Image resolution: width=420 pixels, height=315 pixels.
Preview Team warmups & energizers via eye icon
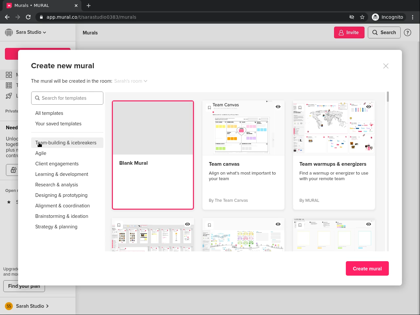pos(368,107)
